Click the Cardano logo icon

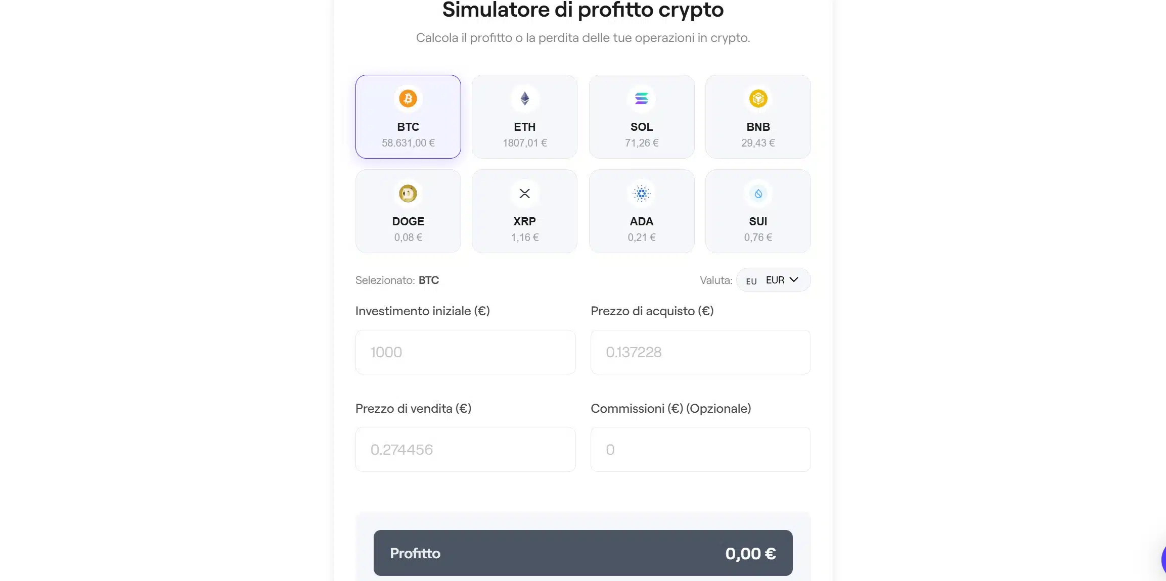tap(641, 193)
